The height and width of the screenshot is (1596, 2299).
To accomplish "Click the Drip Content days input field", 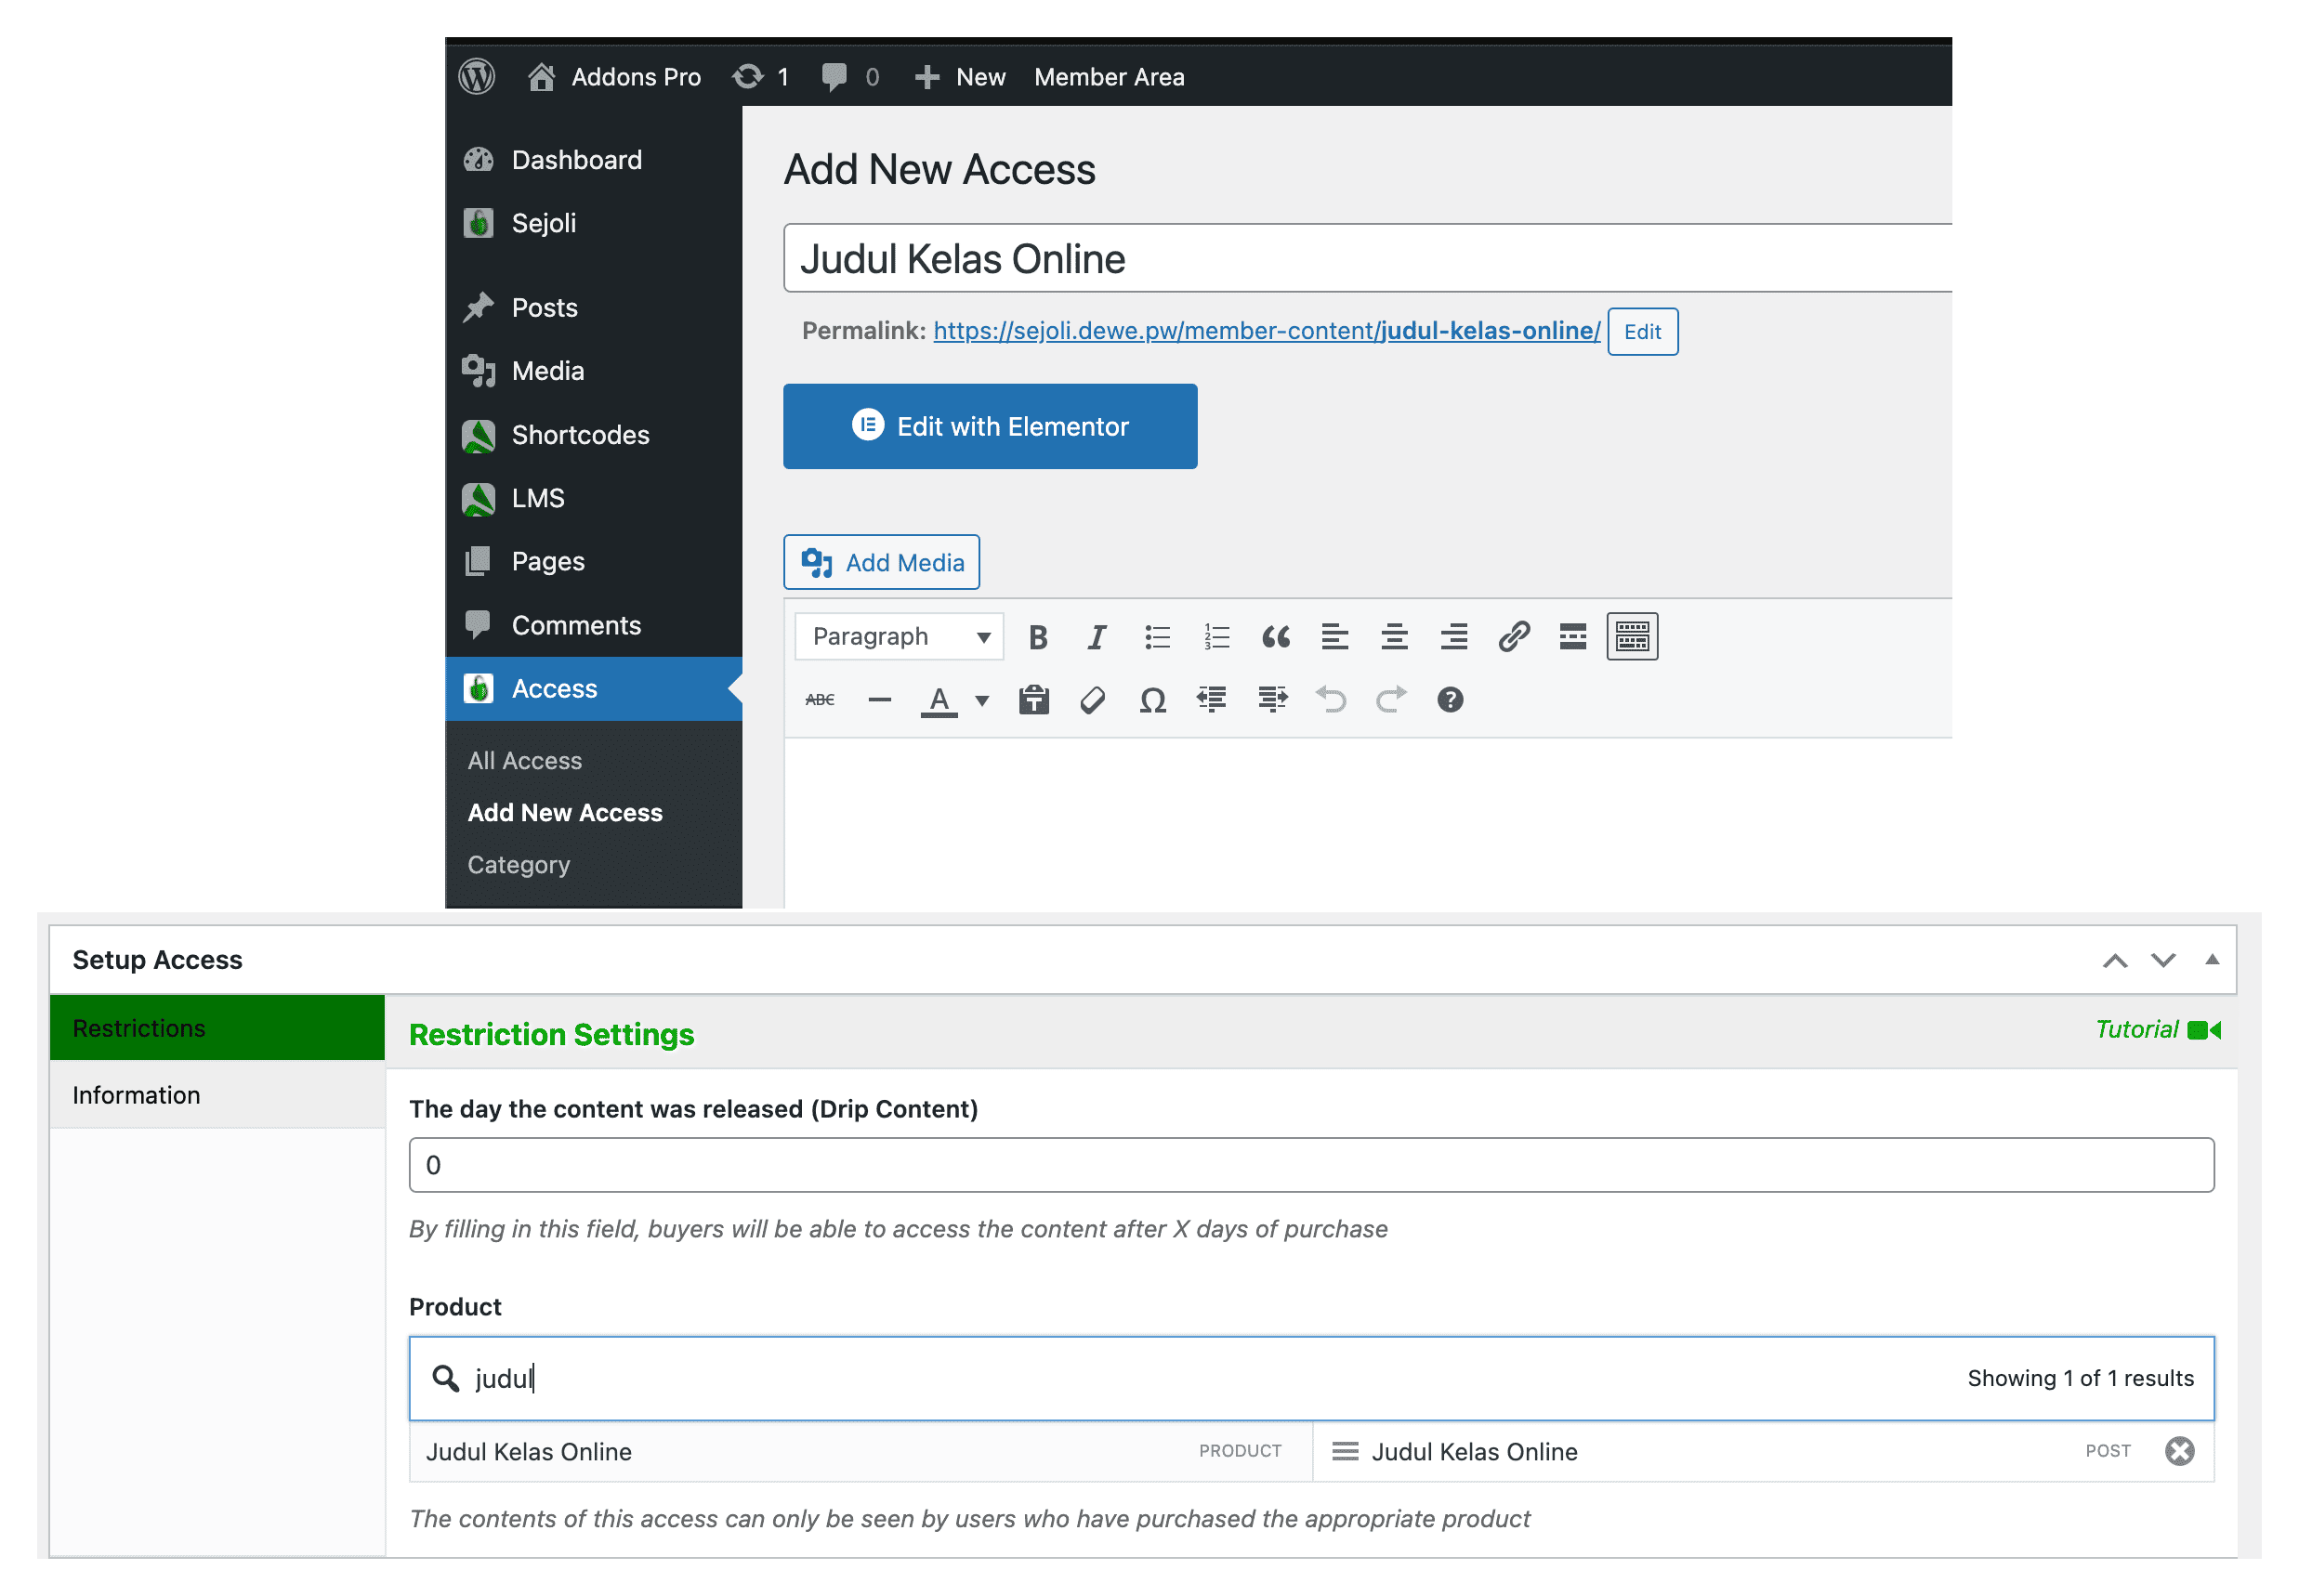I will click(x=1310, y=1165).
